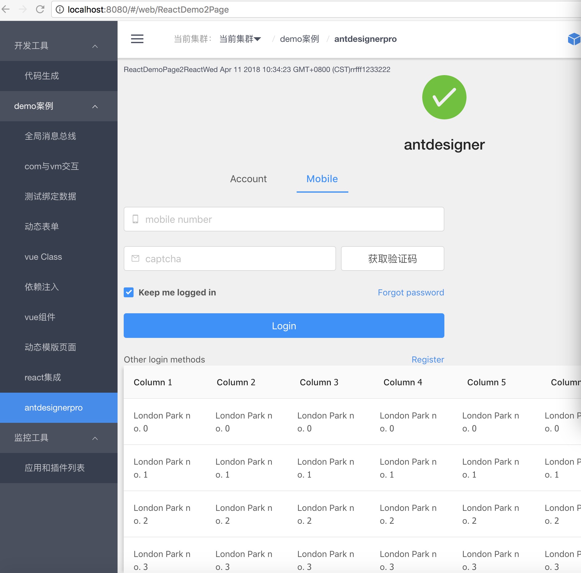This screenshot has height=573, width=581.
Task: Click the blue cube logo icon
Action: [x=574, y=39]
